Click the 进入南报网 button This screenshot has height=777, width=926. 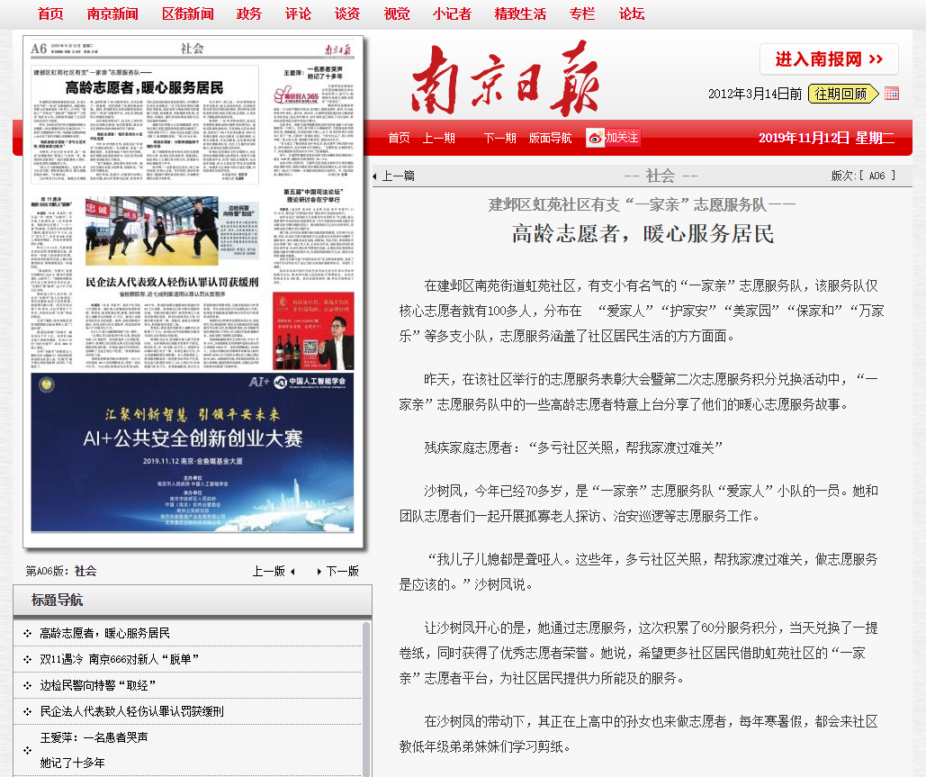tap(829, 59)
